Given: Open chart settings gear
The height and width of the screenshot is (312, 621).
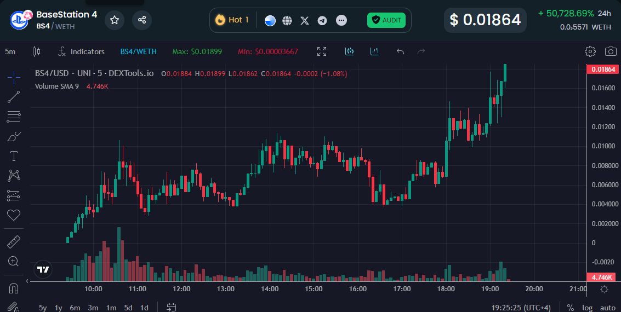Looking at the screenshot, I should tap(590, 51).
